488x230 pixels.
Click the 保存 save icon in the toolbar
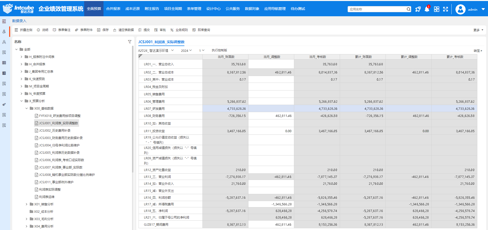click(x=99, y=30)
